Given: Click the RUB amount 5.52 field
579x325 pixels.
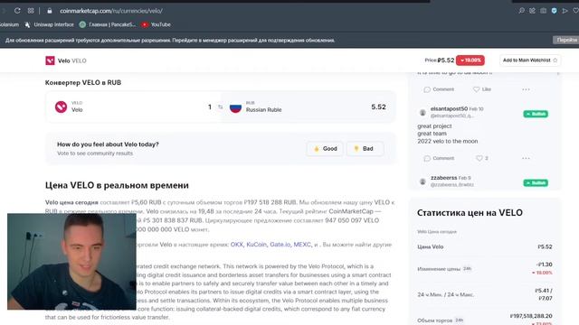Looking at the screenshot, I should pos(378,107).
